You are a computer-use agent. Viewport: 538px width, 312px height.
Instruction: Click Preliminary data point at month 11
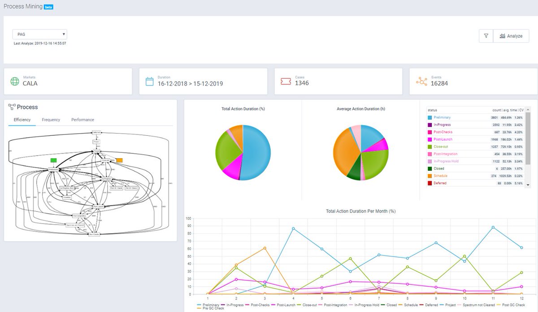point(493,227)
